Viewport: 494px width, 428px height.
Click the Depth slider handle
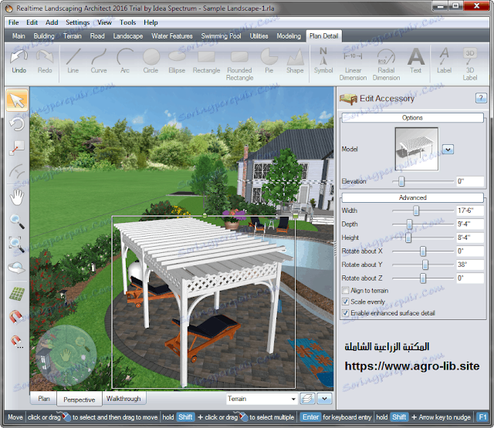coord(409,224)
